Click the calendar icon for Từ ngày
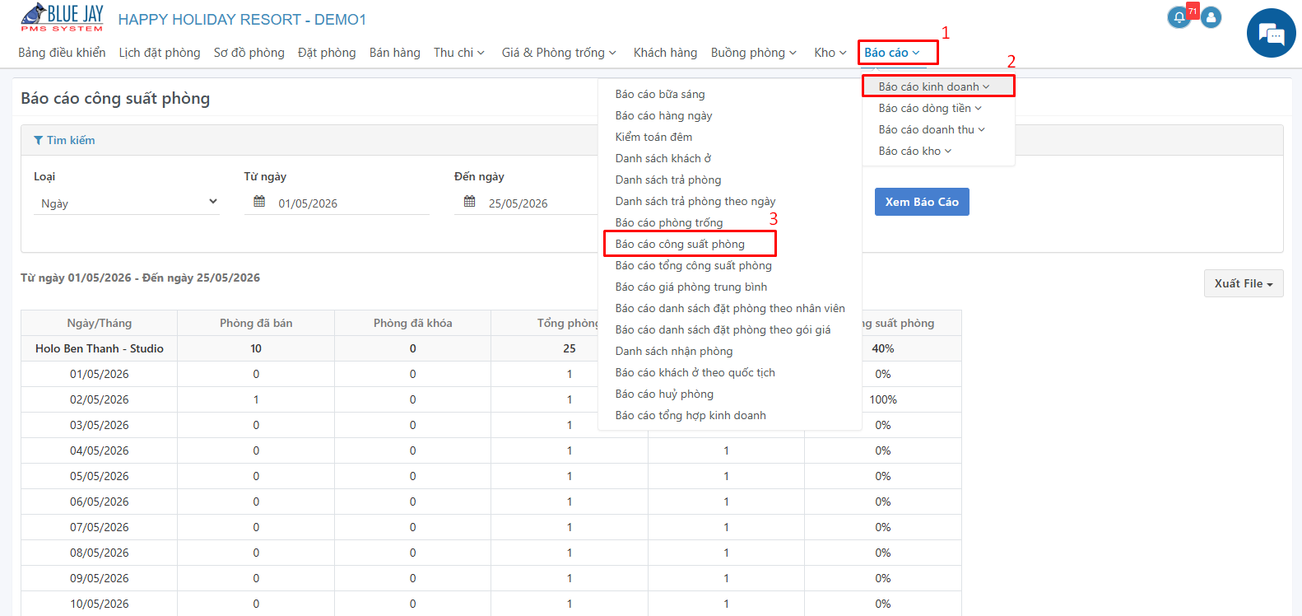This screenshot has width=1302, height=616. point(259,202)
